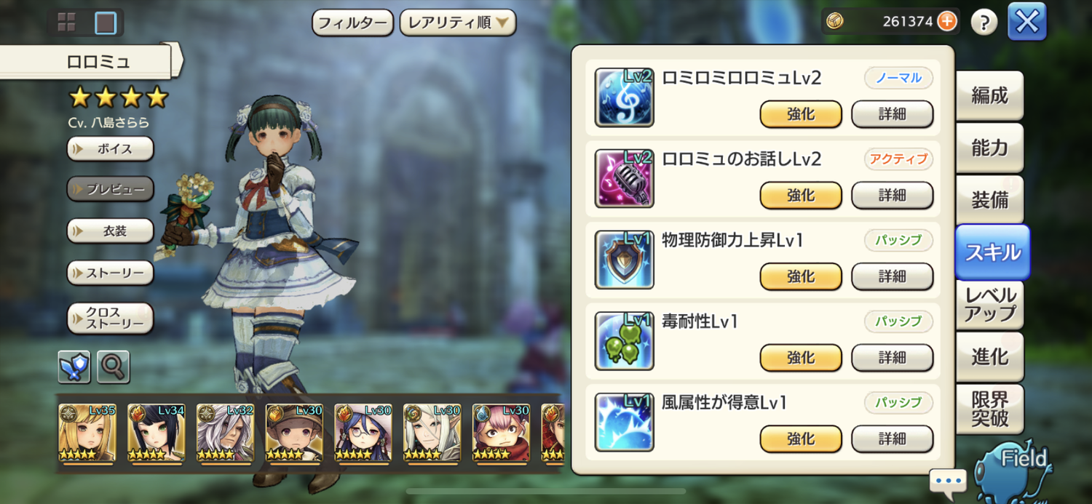Image resolution: width=1092 pixels, height=504 pixels.
Task: Select the green poison 毒耐性 skill icon
Action: coord(624,341)
